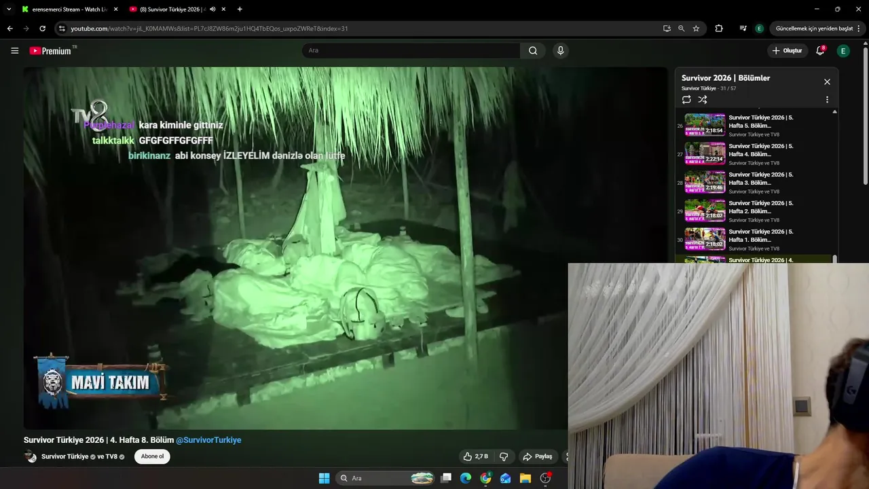Close the erensemerci Stream tab

click(115, 10)
